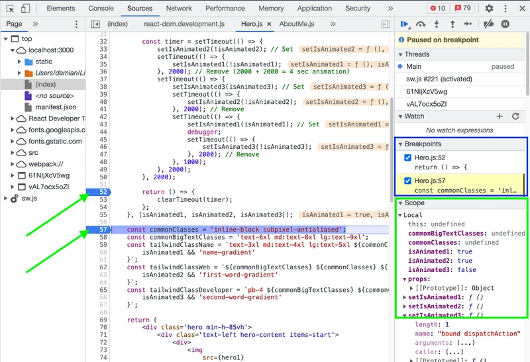This screenshot has height=362, width=530.
Task: Open the Page pane more options menu
Action: coord(76,24)
